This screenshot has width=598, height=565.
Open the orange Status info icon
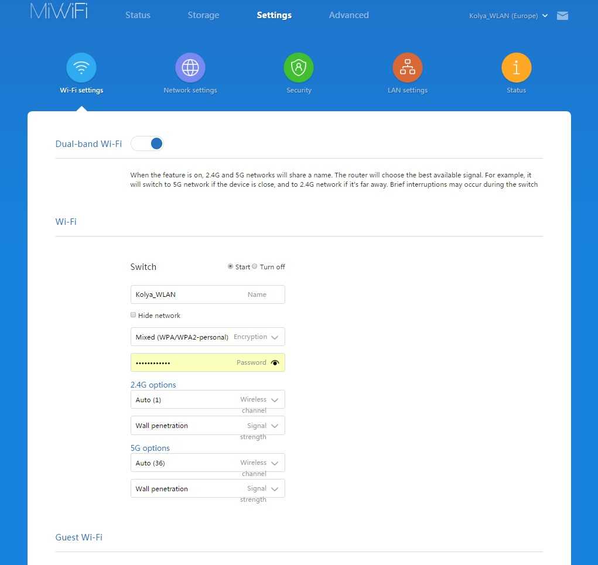(x=517, y=67)
